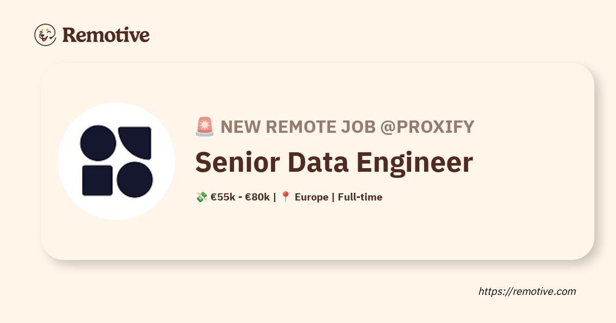
Task: Click the NEW REMOTE JOB label
Action: 298,127
